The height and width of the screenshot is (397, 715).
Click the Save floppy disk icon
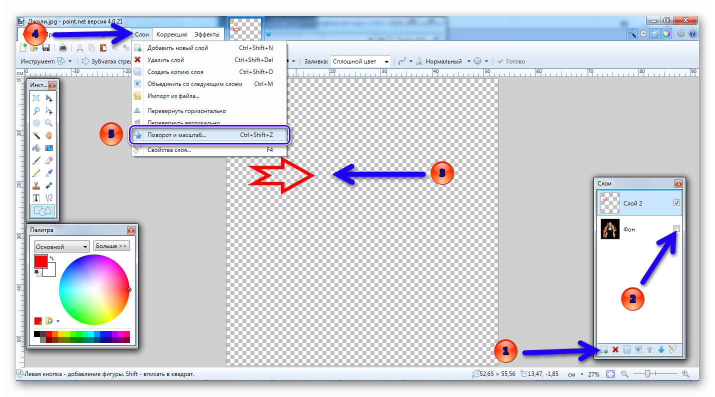coord(46,48)
